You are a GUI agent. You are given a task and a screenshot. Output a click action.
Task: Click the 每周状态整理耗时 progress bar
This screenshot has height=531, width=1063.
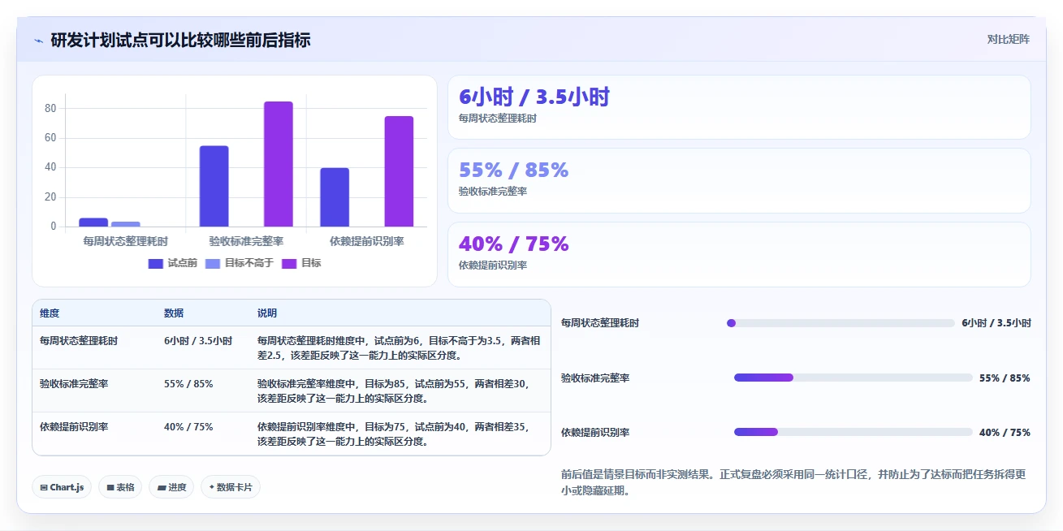(x=841, y=323)
